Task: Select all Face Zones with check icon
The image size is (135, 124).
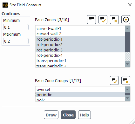Action: (103, 20)
